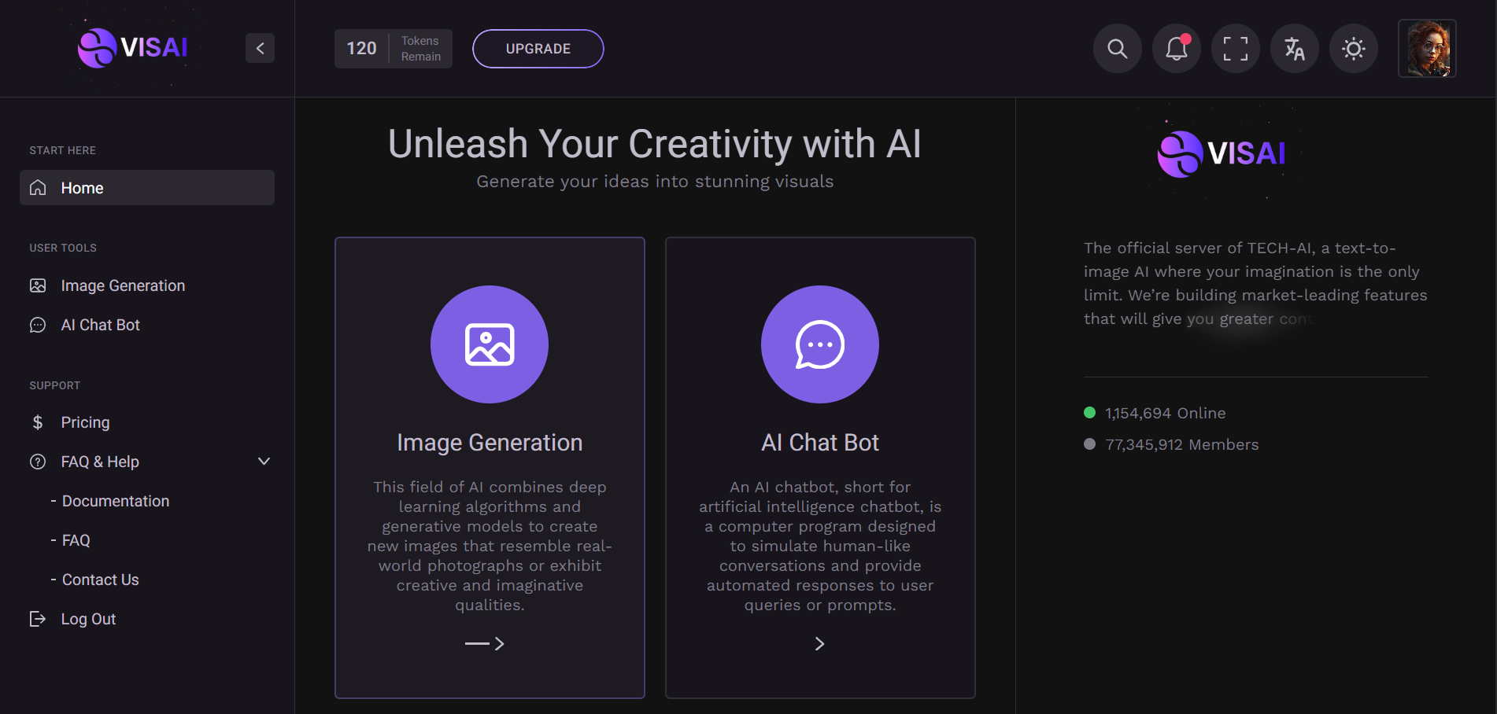
Task: Select the Image Generation sidebar icon
Action: [38, 285]
